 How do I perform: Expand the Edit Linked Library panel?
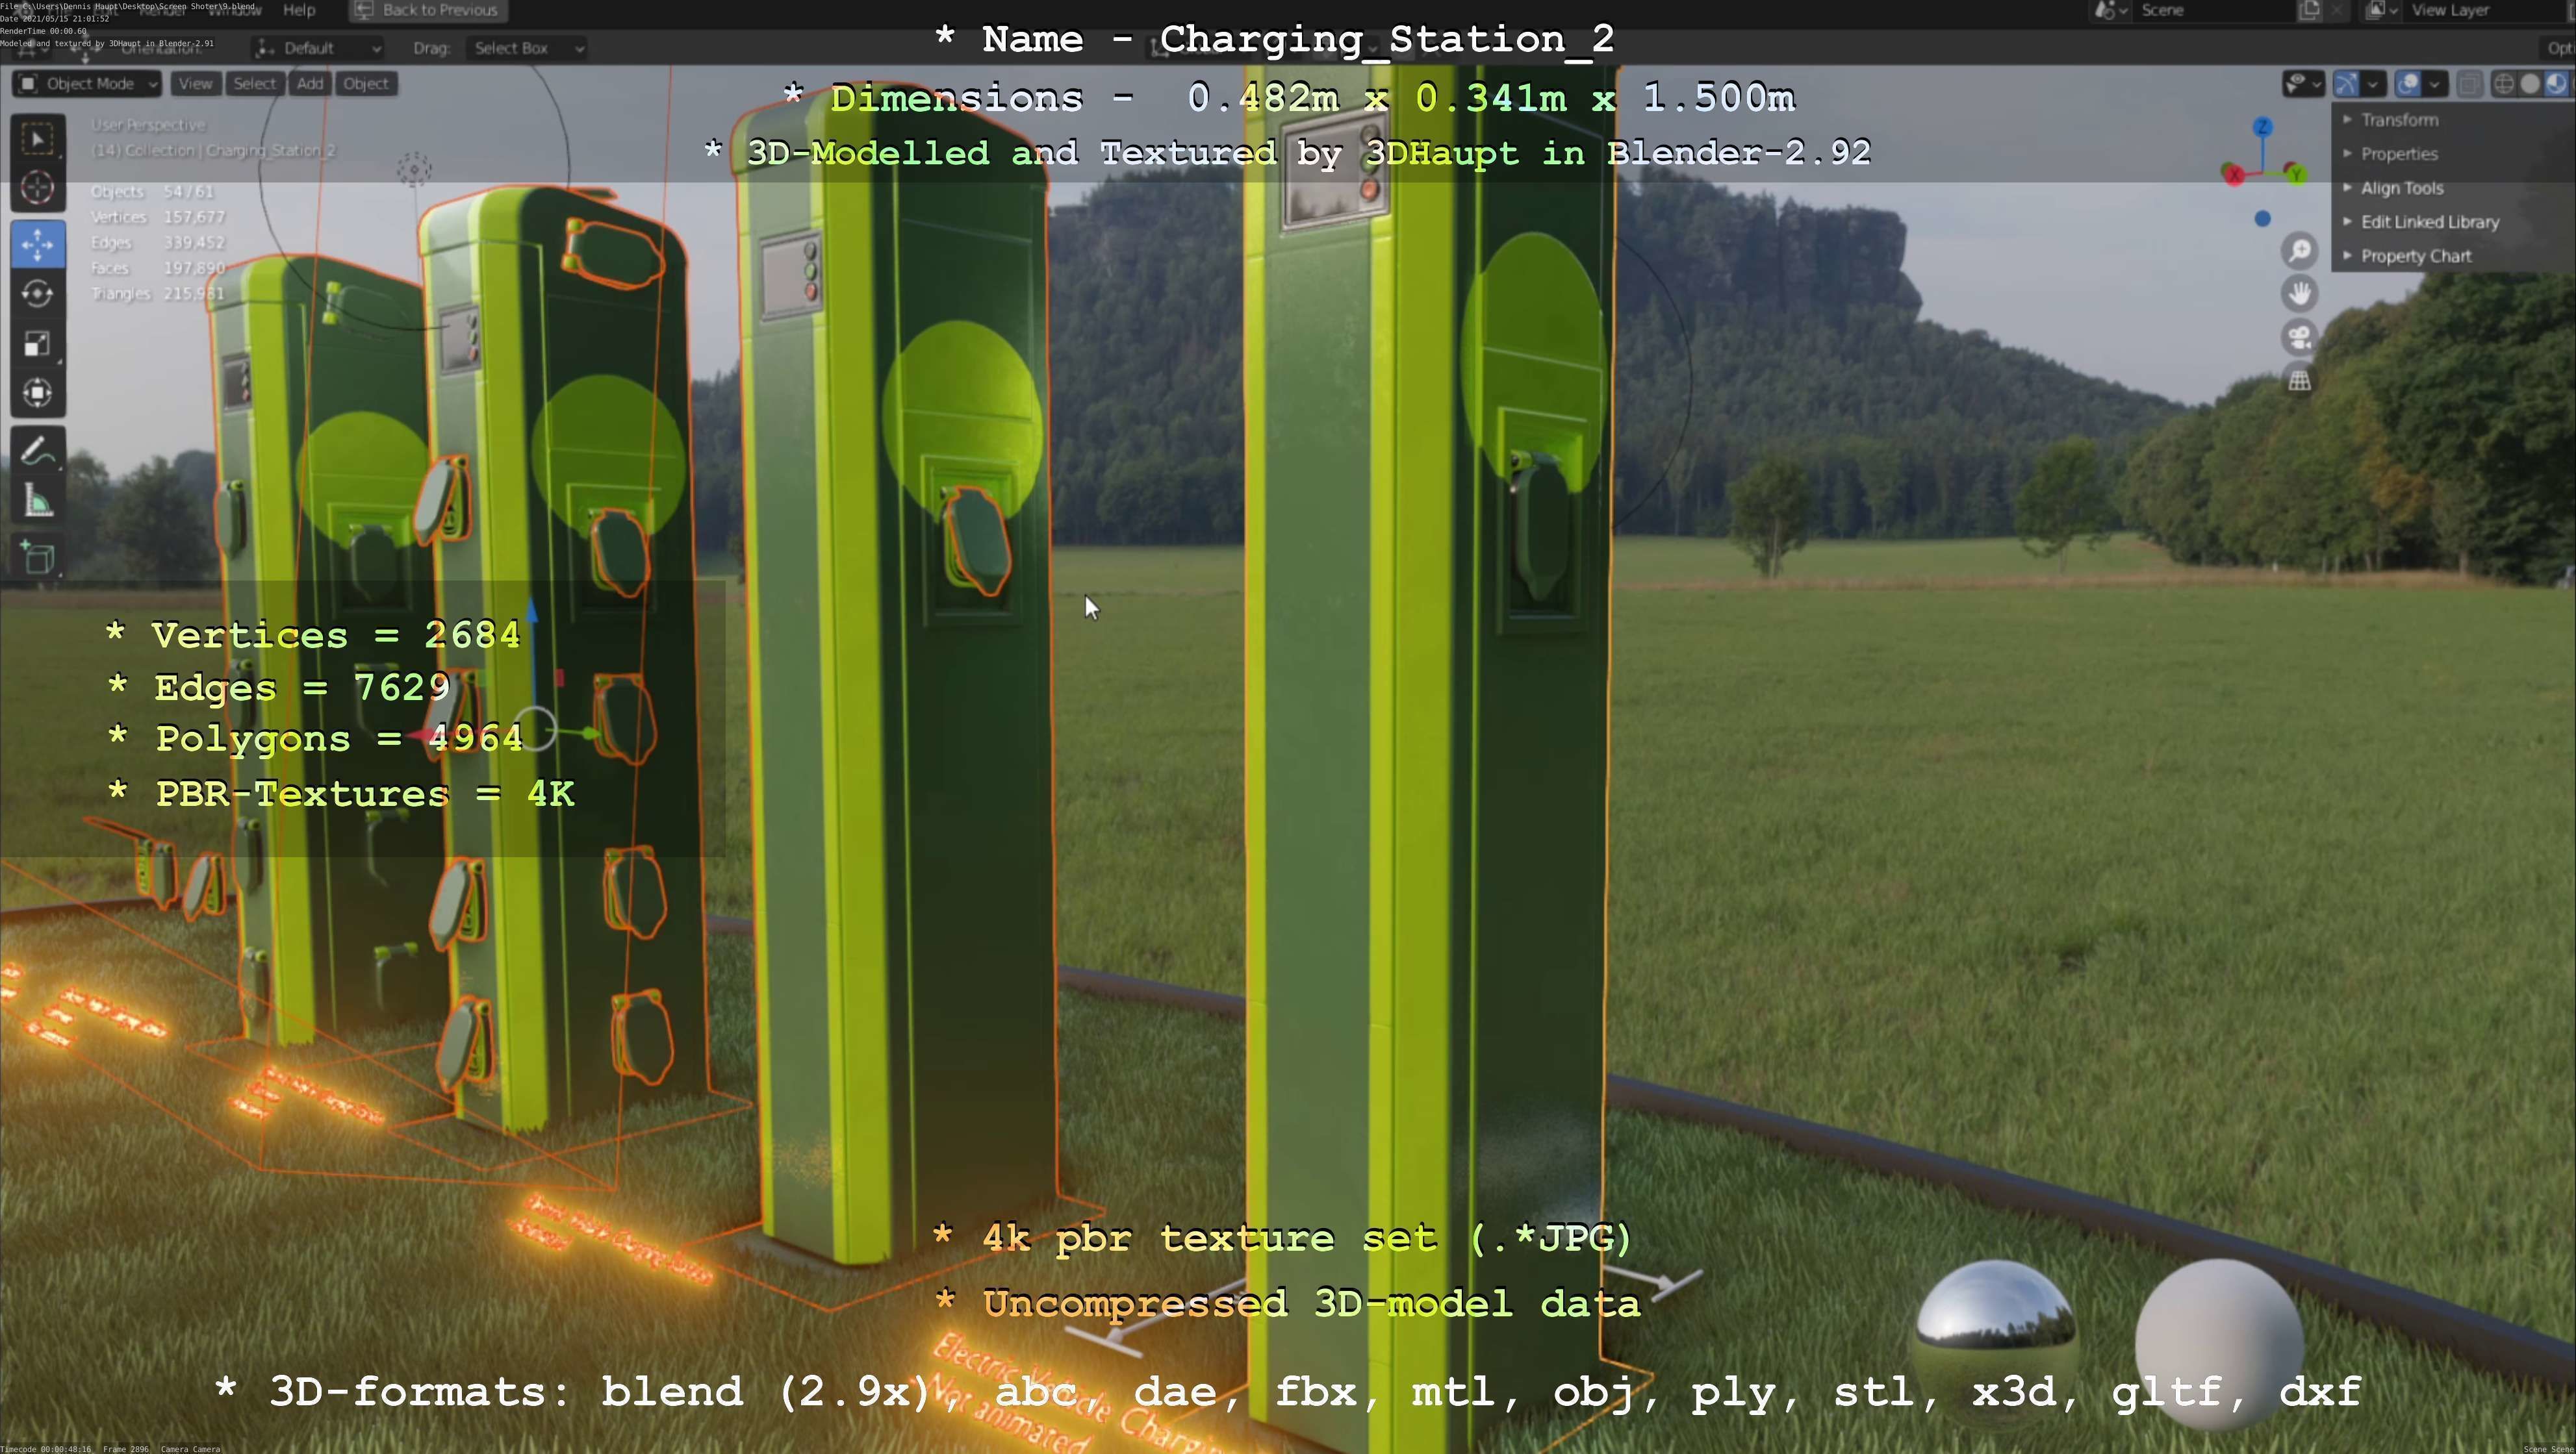coord(2429,222)
